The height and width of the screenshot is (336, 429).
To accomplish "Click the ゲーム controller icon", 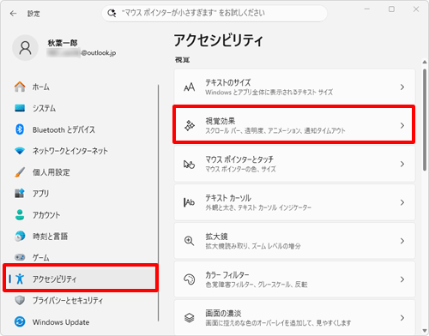I will pyautogui.click(x=20, y=257).
